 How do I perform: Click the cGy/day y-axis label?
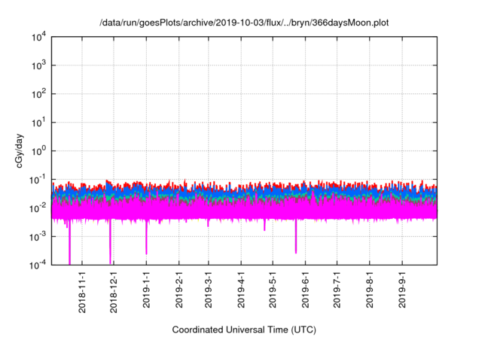click(24, 150)
